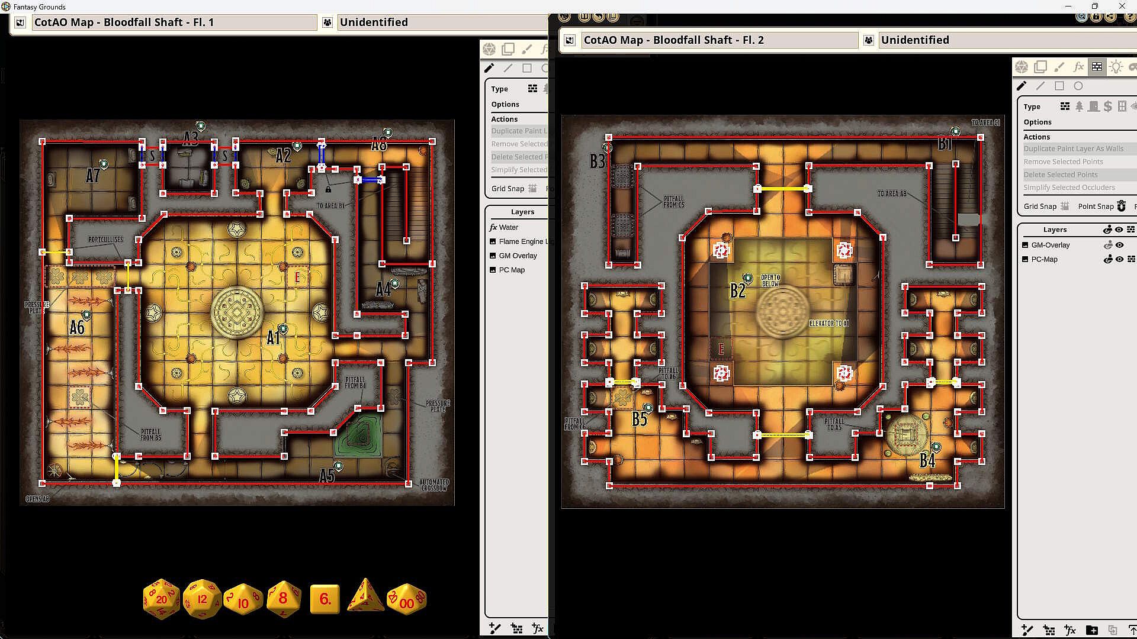Toggle visibility of the GM-Overlay layer
The width and height of the screenshot is (1137, 639).
pyautogui.click(x=1119, y=245)
